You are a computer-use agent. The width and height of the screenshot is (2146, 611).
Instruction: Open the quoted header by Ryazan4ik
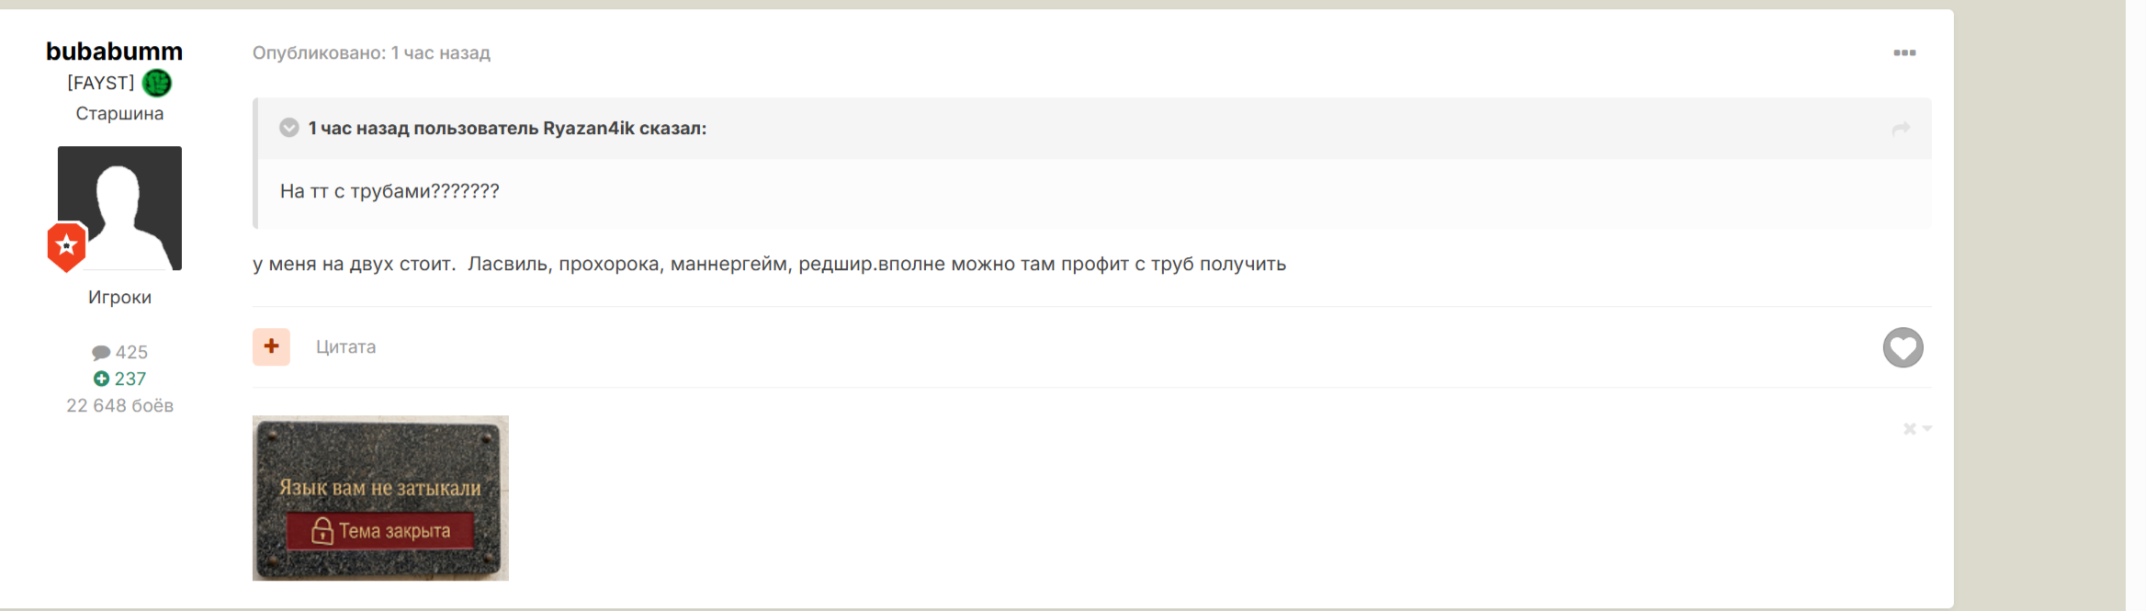click(507, 129)
